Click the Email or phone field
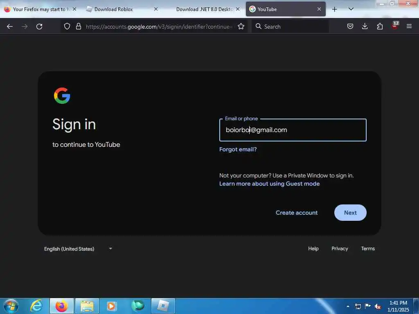419x314 pixels. pyautogui.click(x=293, y=130)
